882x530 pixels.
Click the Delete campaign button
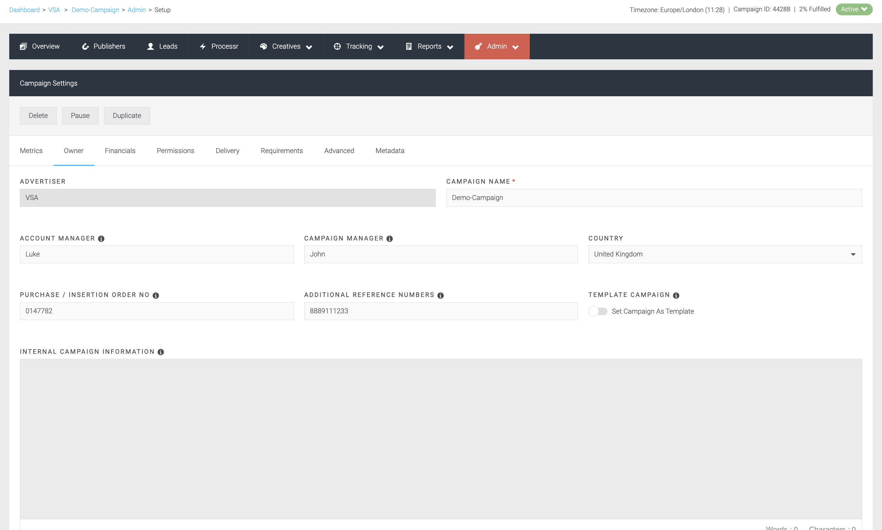(x=38, y=116)
